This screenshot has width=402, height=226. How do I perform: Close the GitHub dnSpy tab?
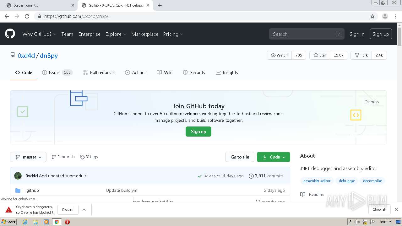[x=148, y=5]
